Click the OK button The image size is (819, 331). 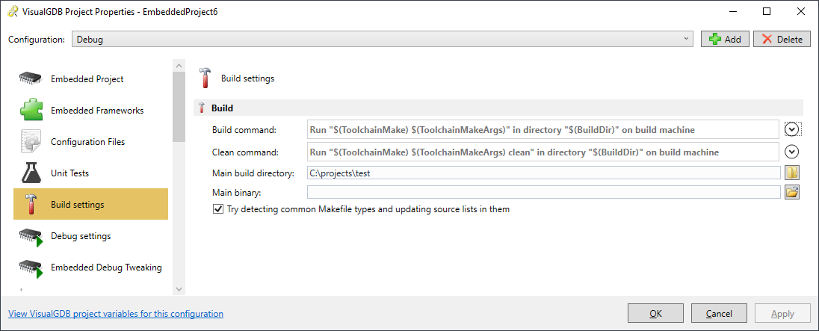tap(655, 314)
